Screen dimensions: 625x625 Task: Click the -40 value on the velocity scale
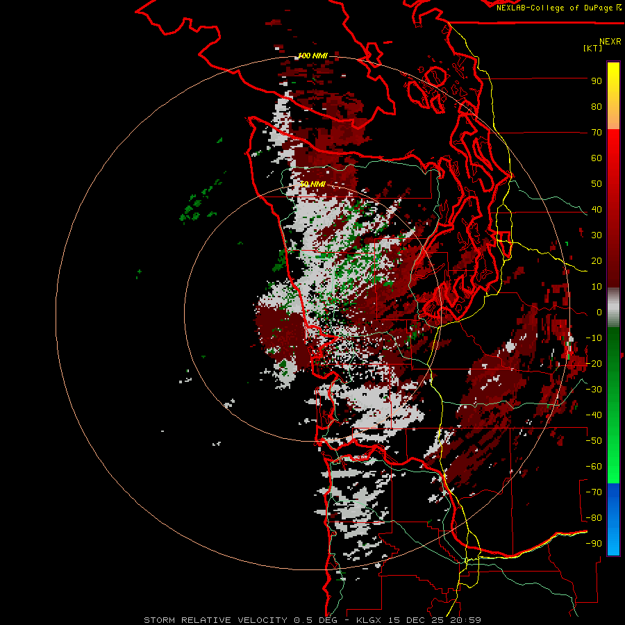[594, 415]
